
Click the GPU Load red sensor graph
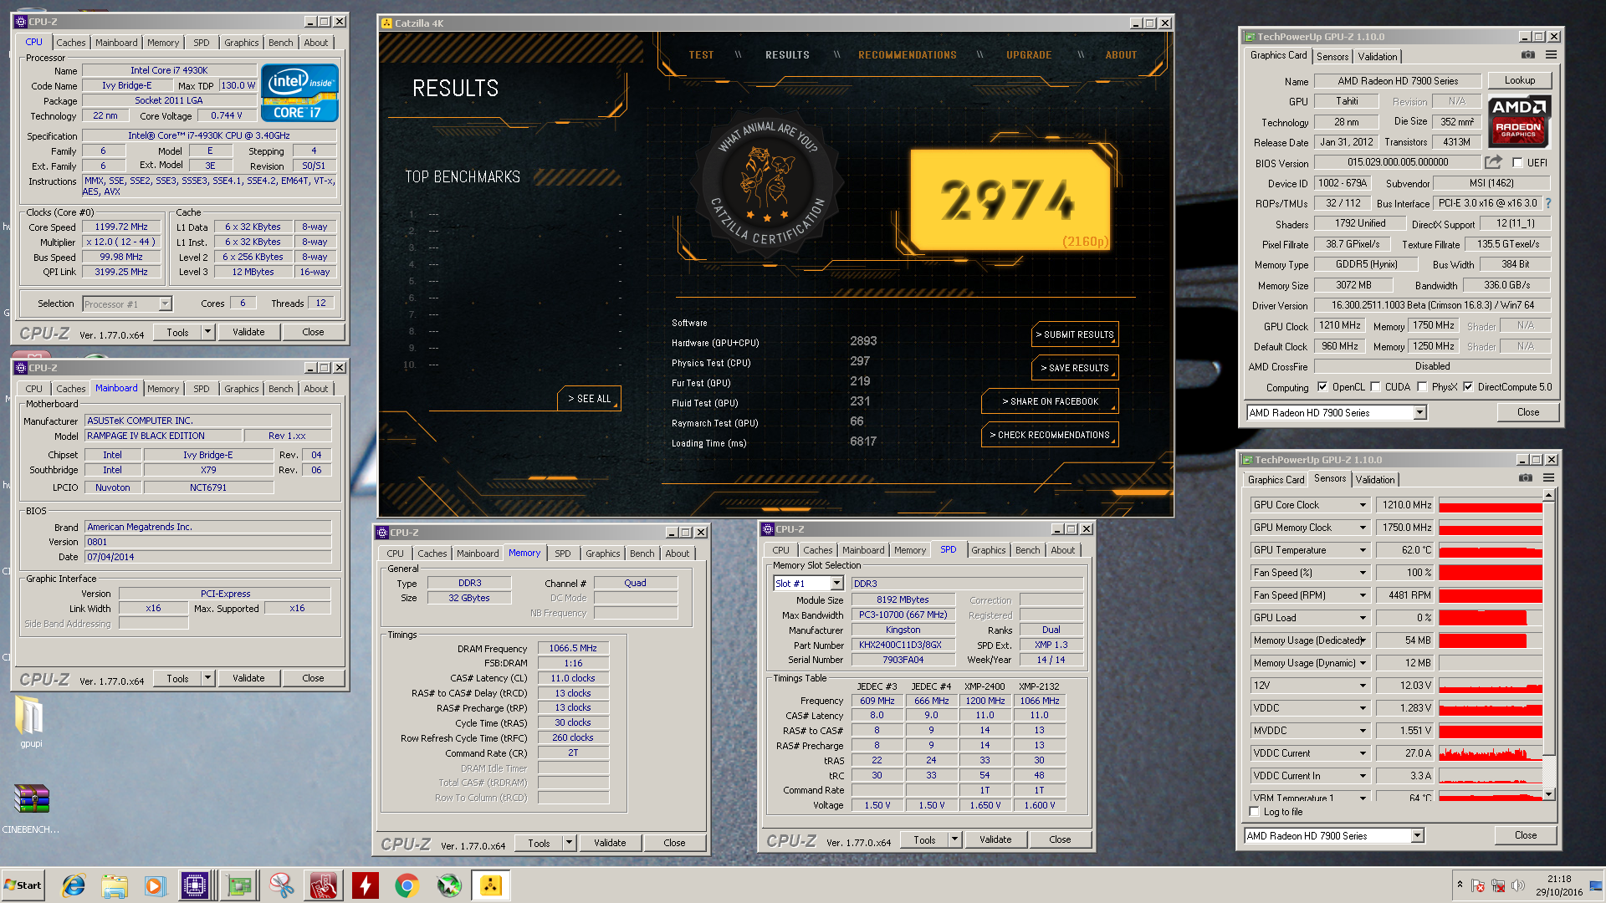[1491, 618]
